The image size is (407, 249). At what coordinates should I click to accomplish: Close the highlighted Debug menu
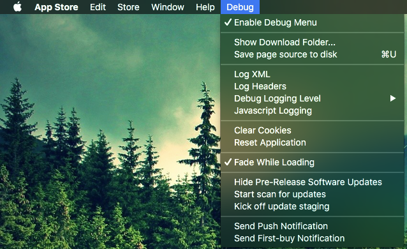point(240,7)
